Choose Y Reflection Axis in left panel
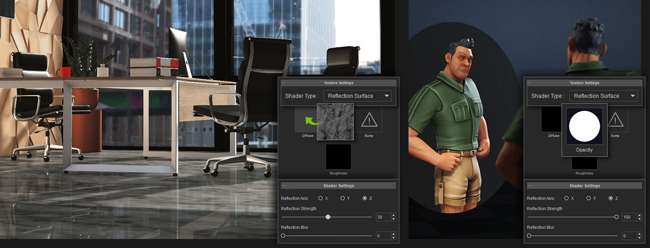This screenshot has width=650, height=248. pos(343,198)
